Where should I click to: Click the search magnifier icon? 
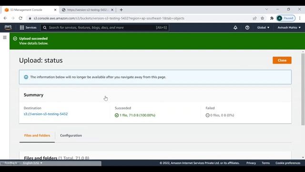(45, 28)
